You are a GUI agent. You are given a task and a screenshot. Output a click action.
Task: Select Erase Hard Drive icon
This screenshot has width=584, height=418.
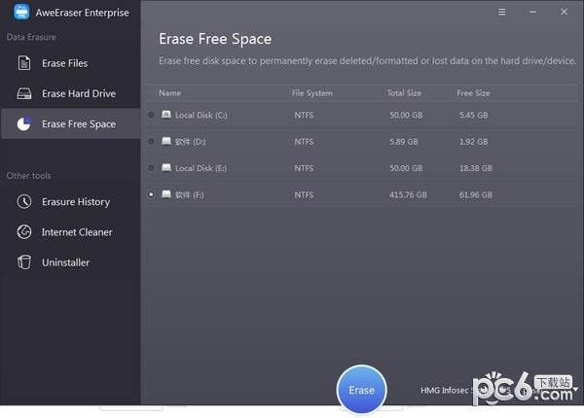point(24,94)
